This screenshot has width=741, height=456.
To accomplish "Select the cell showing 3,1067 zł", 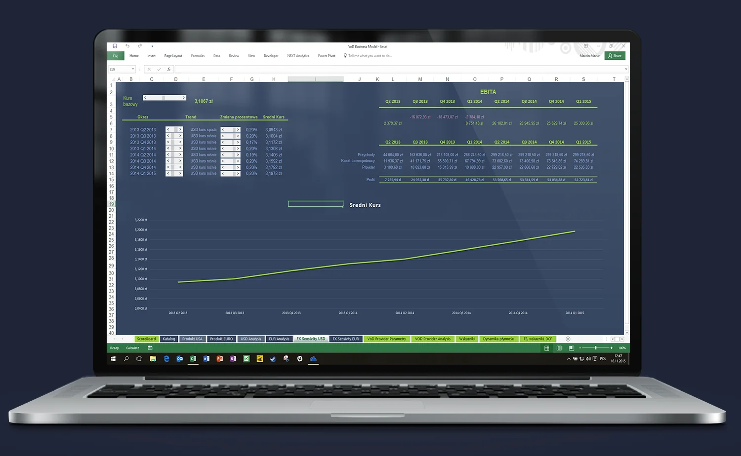I will (x=204, y=101).
